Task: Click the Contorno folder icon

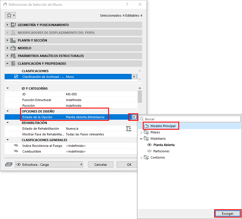Action: [146, 157]
